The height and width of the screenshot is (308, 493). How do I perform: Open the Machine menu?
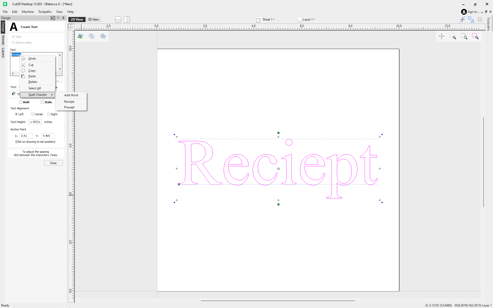pos(28,12)
